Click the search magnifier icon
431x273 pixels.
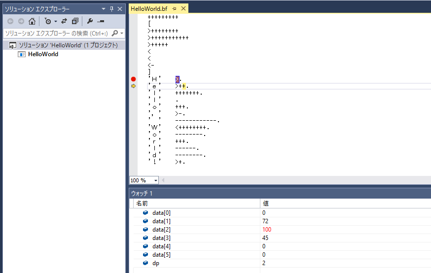click(115, 33)
